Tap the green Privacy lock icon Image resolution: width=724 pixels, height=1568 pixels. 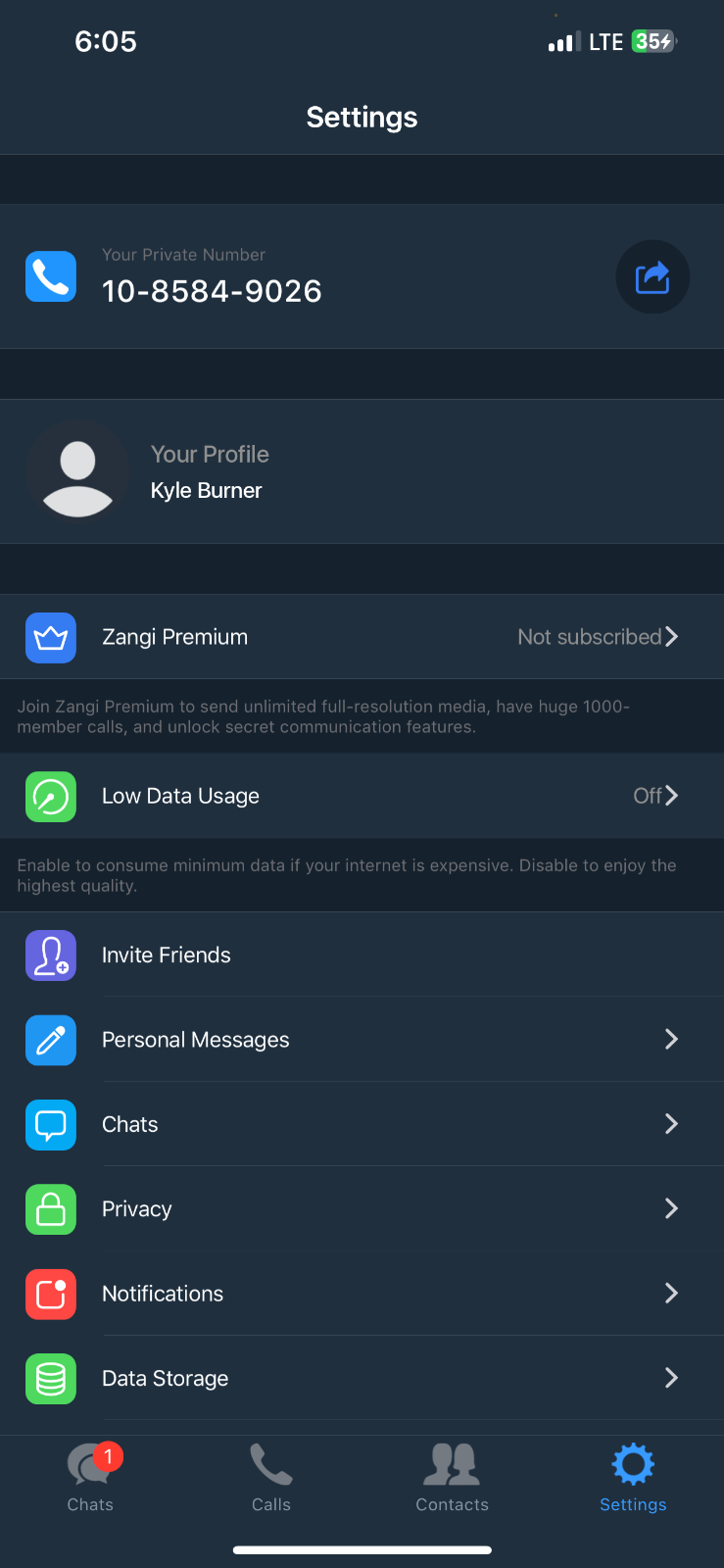click(x=51, y=1209)
